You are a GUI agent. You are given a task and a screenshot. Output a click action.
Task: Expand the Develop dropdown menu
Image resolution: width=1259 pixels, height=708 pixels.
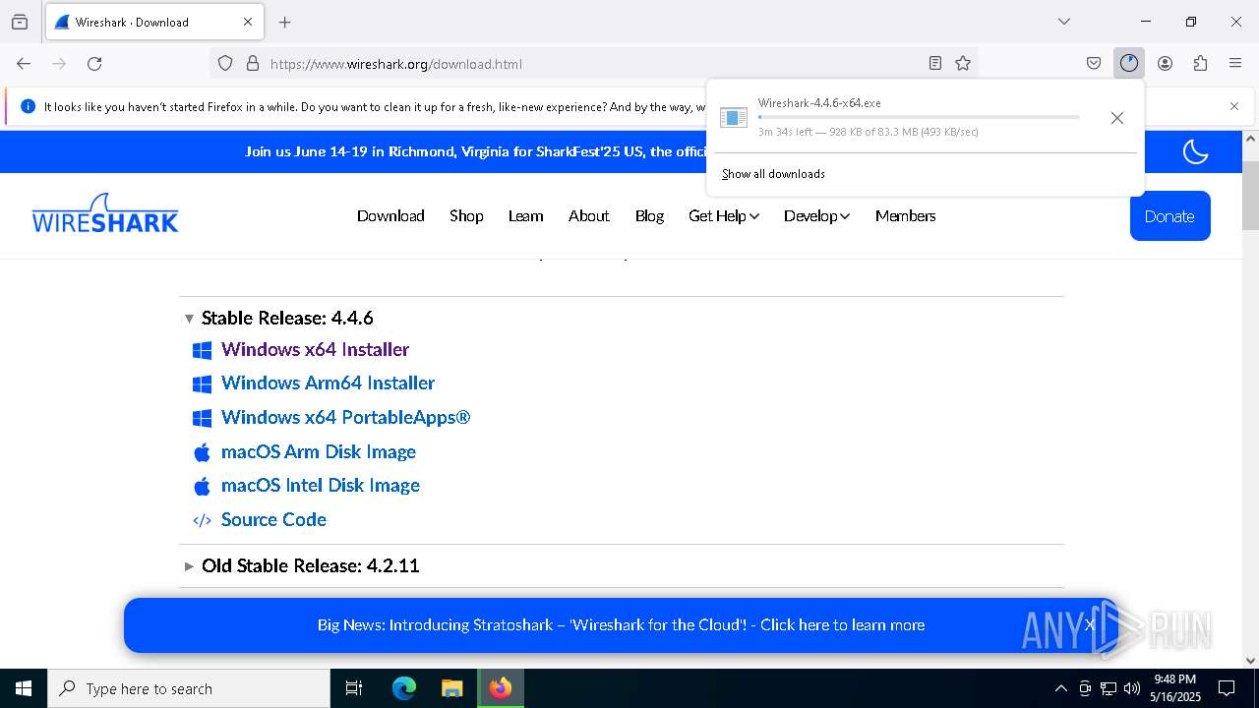[x=816, y=215]
